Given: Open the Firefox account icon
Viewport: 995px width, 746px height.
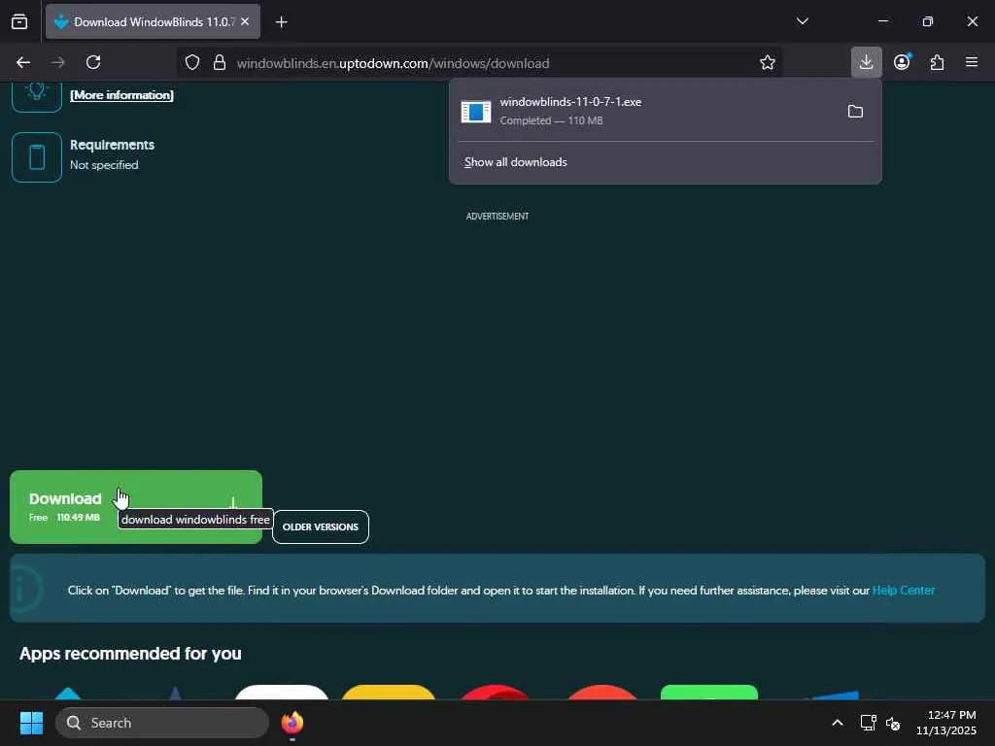Looking at the screenshot, I should 902,62.
